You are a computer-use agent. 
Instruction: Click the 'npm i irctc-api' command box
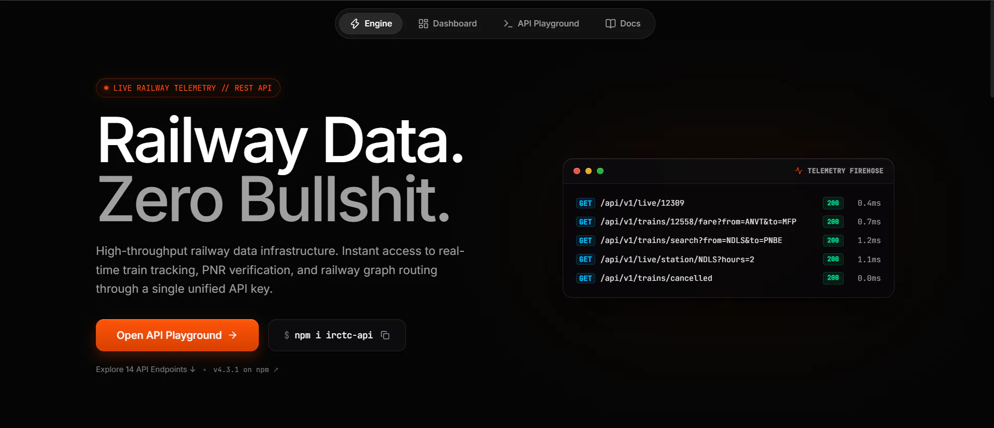coord(337,335)
